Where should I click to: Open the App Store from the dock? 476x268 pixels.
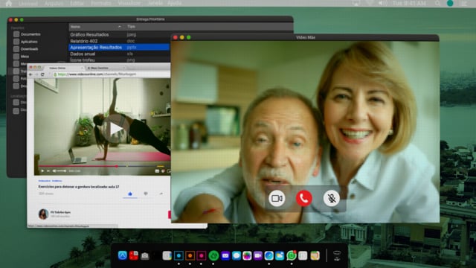122,255
